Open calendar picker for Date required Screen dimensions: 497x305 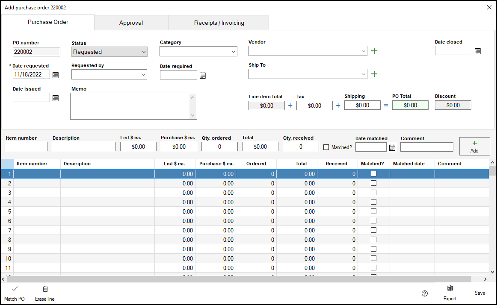tap(203, 75)
